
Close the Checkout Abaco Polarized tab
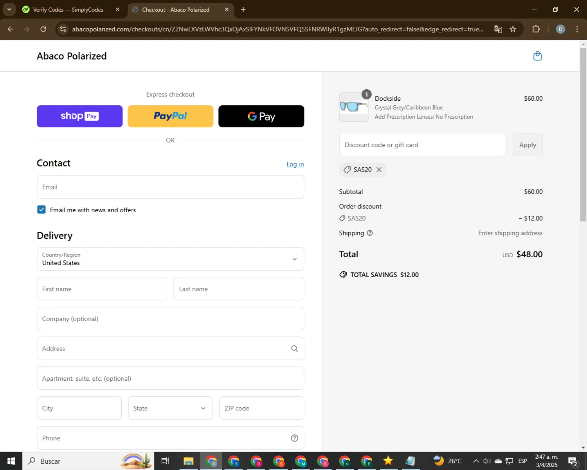click(227, 9)
